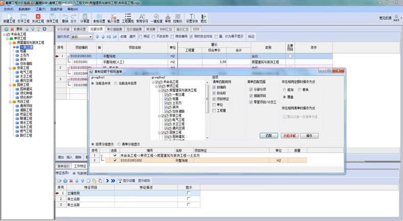Click the 匹配 button in dialog
The width and height of the screenshot is (403, 221).
268,136
